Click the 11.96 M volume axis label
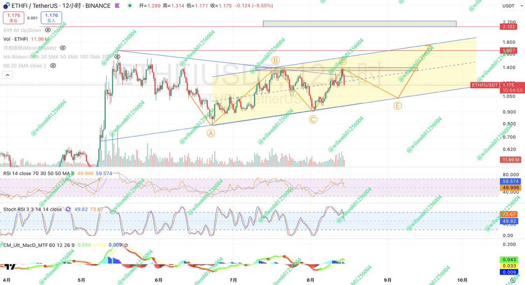 510,160
